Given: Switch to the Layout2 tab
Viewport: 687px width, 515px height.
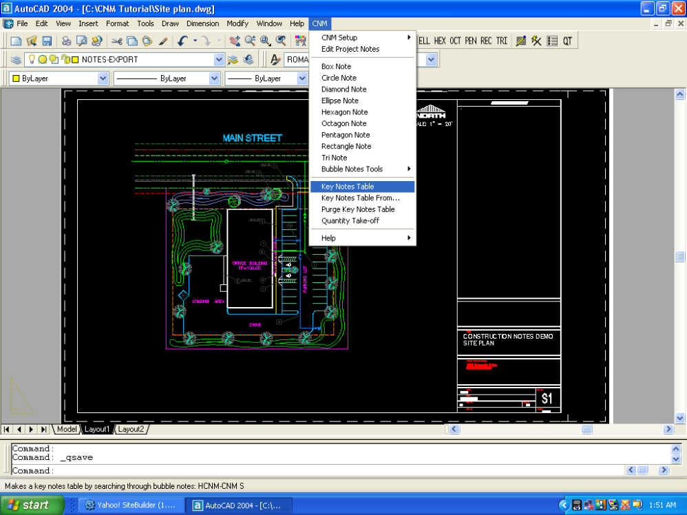Looking at the screenshot, I should tap(131, 429).
